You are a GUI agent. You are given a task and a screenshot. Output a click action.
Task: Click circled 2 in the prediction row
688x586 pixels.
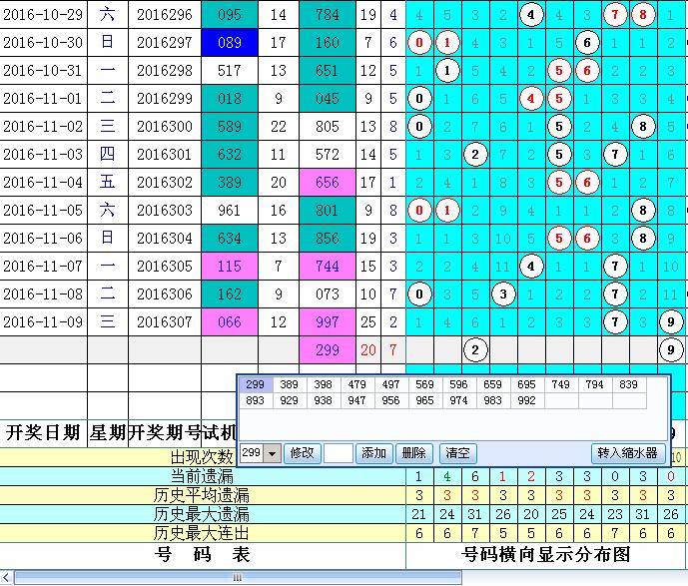475,350
